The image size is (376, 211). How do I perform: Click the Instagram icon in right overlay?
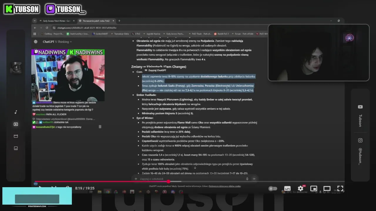point(360,140)
